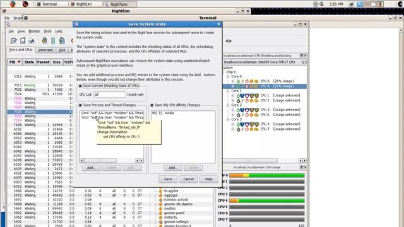Expand the CPU 5 row in shielding tree
404x227 pixels.
pos(233,101)
